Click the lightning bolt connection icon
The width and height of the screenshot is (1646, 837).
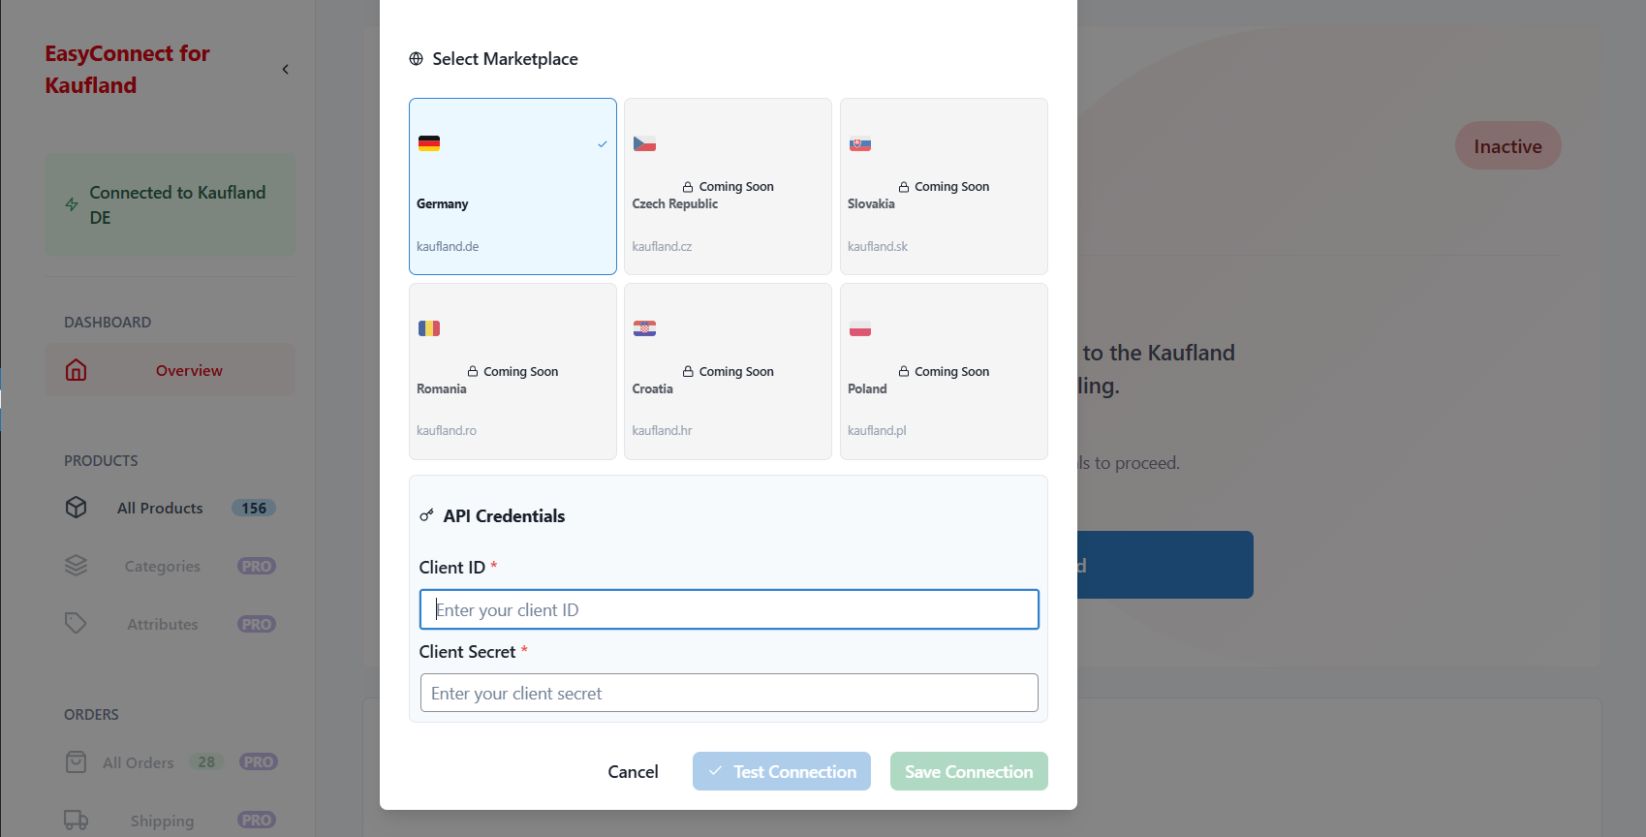point(72,204)
